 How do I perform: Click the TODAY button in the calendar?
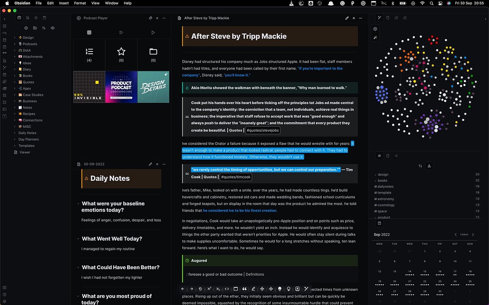click(464, 235)
